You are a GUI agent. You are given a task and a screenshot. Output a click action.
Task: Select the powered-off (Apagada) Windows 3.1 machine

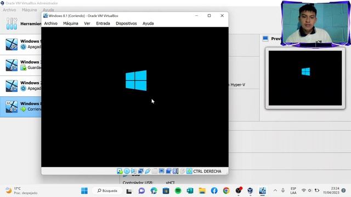pos(21,85)
